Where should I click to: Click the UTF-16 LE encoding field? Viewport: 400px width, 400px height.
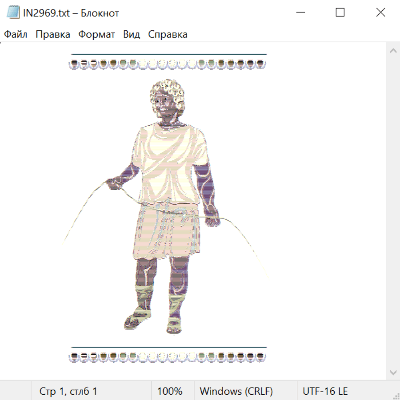click(325, 392)
